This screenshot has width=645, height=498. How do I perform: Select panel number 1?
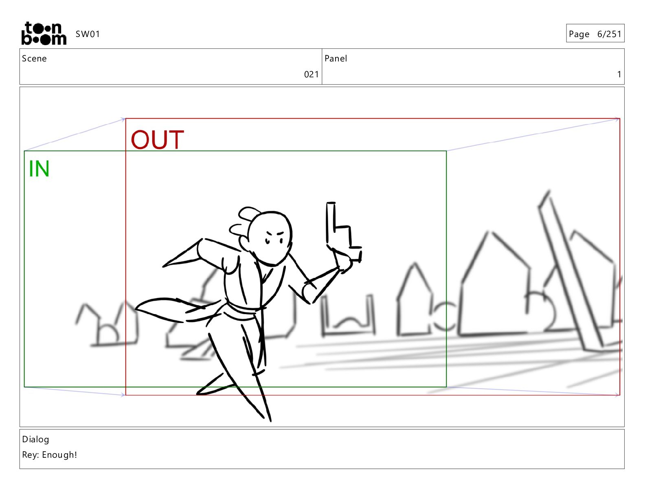(x=619, y=74)
